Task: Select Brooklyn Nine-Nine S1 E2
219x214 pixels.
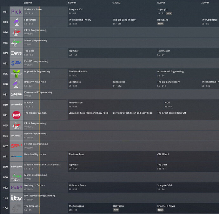Action: [45, 84]
